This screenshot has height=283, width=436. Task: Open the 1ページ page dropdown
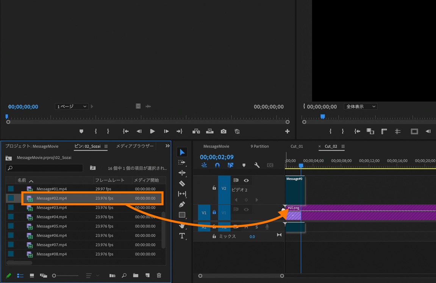(72, 107)
